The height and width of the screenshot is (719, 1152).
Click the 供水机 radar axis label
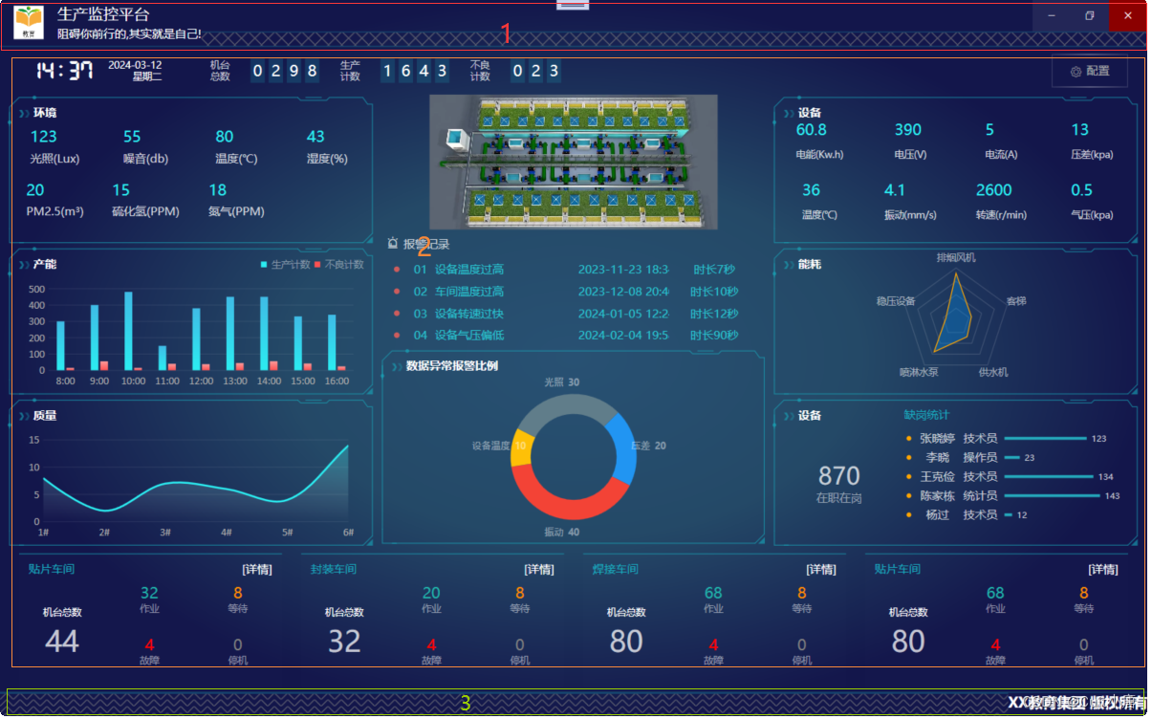[993, 372]
